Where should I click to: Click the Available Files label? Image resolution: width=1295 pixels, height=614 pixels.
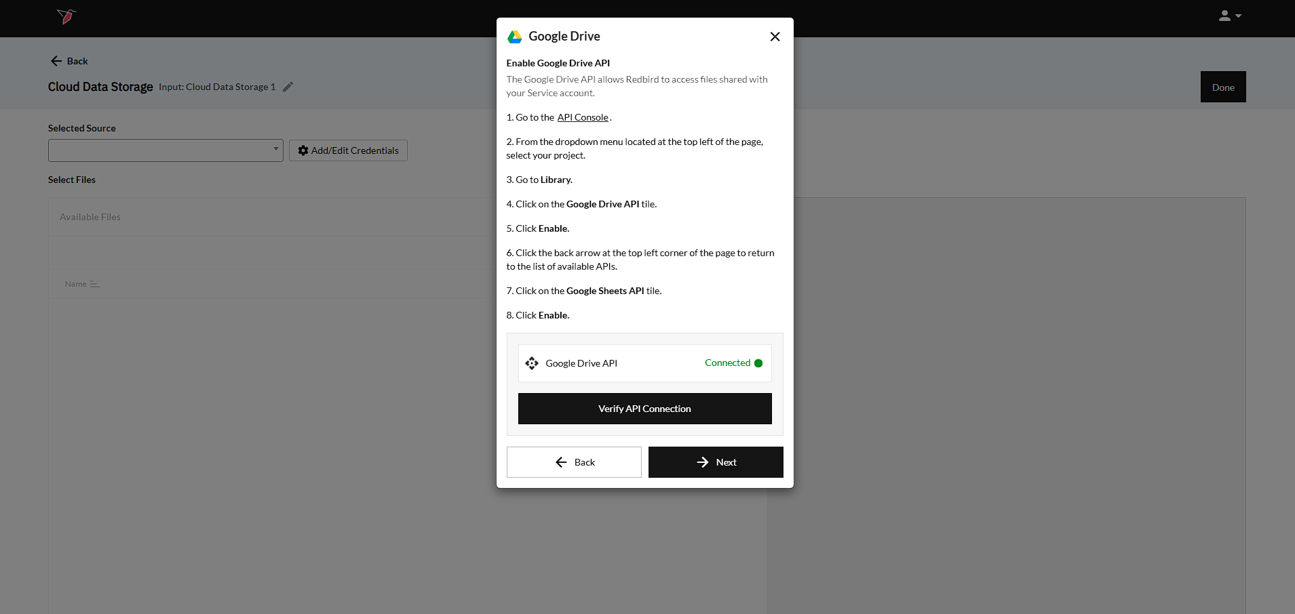click(90, 217)
